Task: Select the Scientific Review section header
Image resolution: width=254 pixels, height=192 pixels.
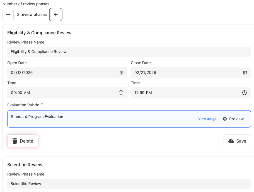Action: pyautogui.click(x=25, y=165)
